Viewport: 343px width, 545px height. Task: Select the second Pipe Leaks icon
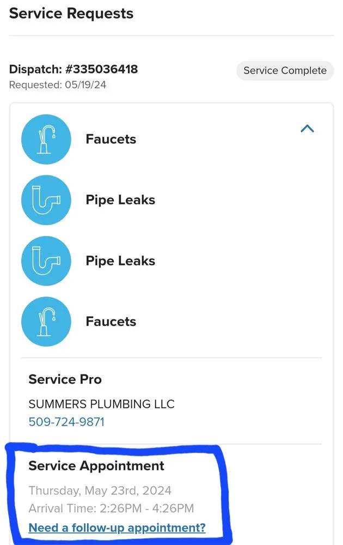click(46, 261)
